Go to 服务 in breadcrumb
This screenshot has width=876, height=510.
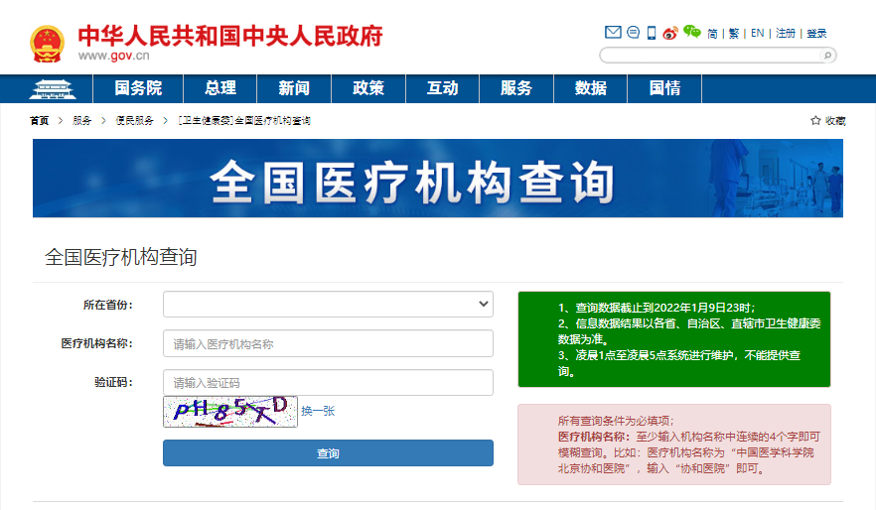pos(82,120)
